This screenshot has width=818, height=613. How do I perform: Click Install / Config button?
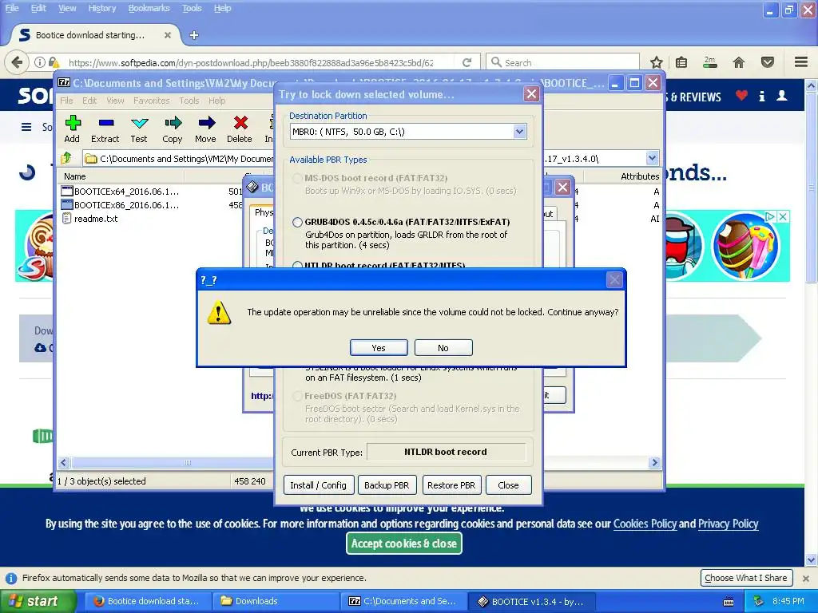(x=318, y=485)
